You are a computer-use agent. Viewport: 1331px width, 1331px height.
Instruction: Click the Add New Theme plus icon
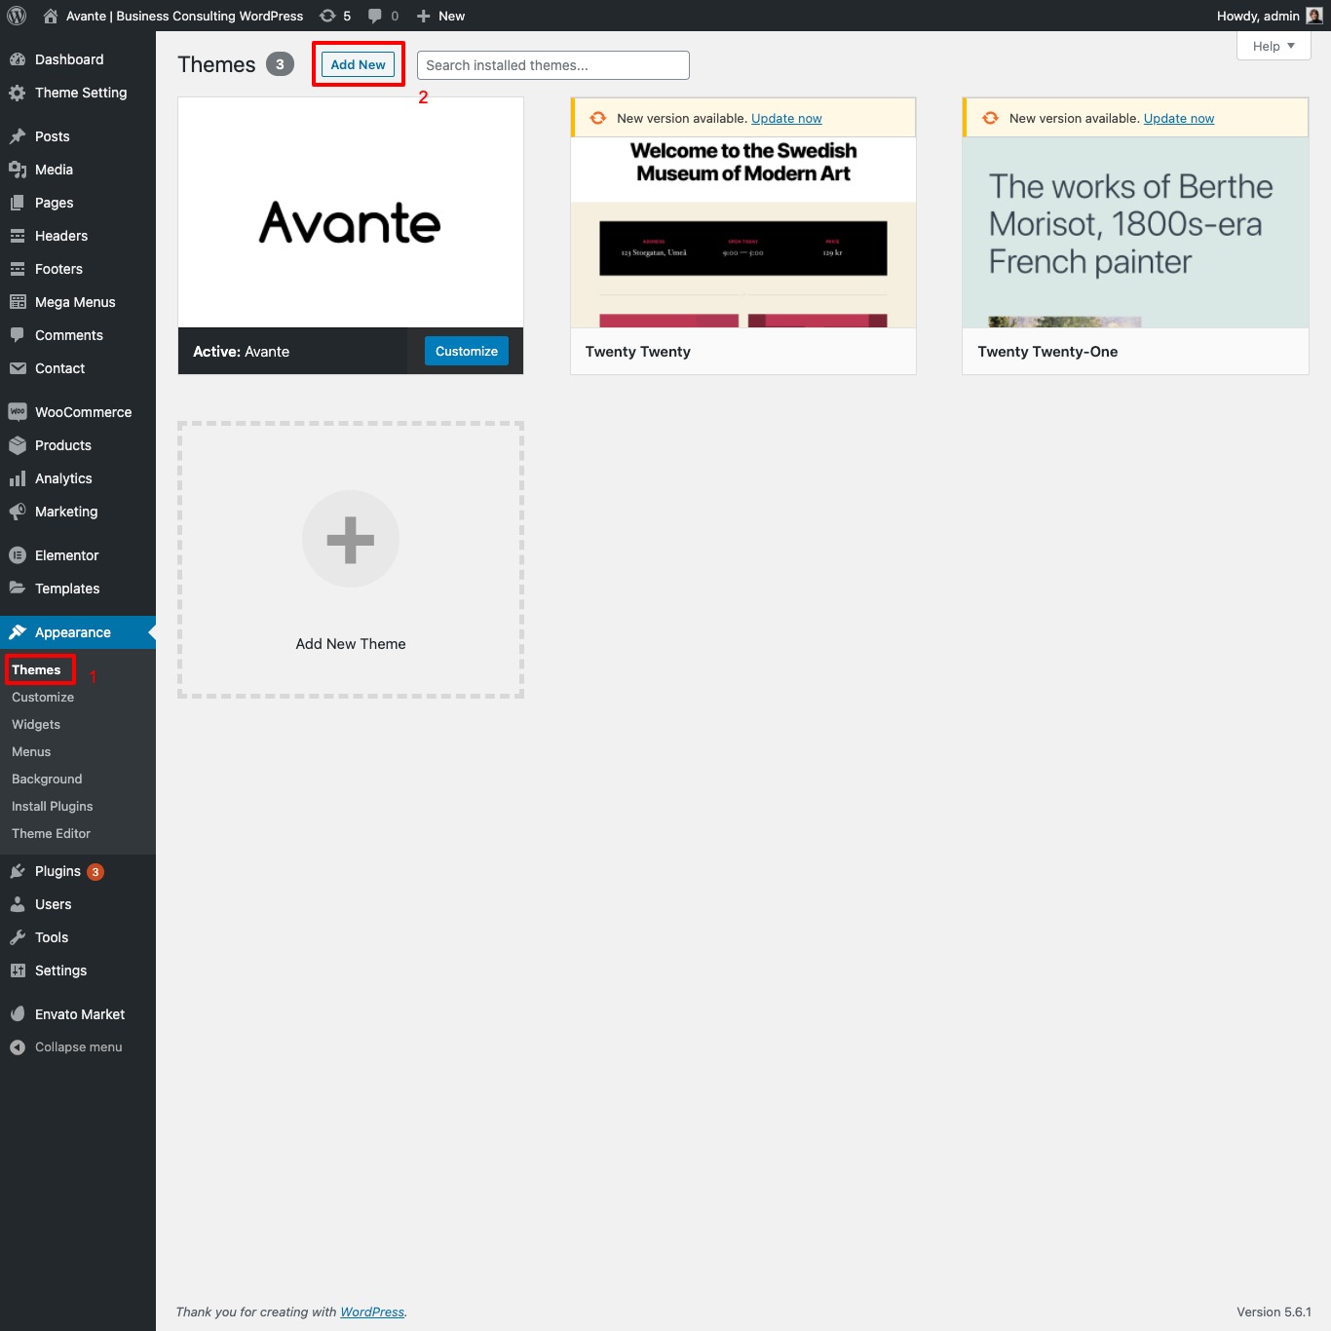click(350, 539)
